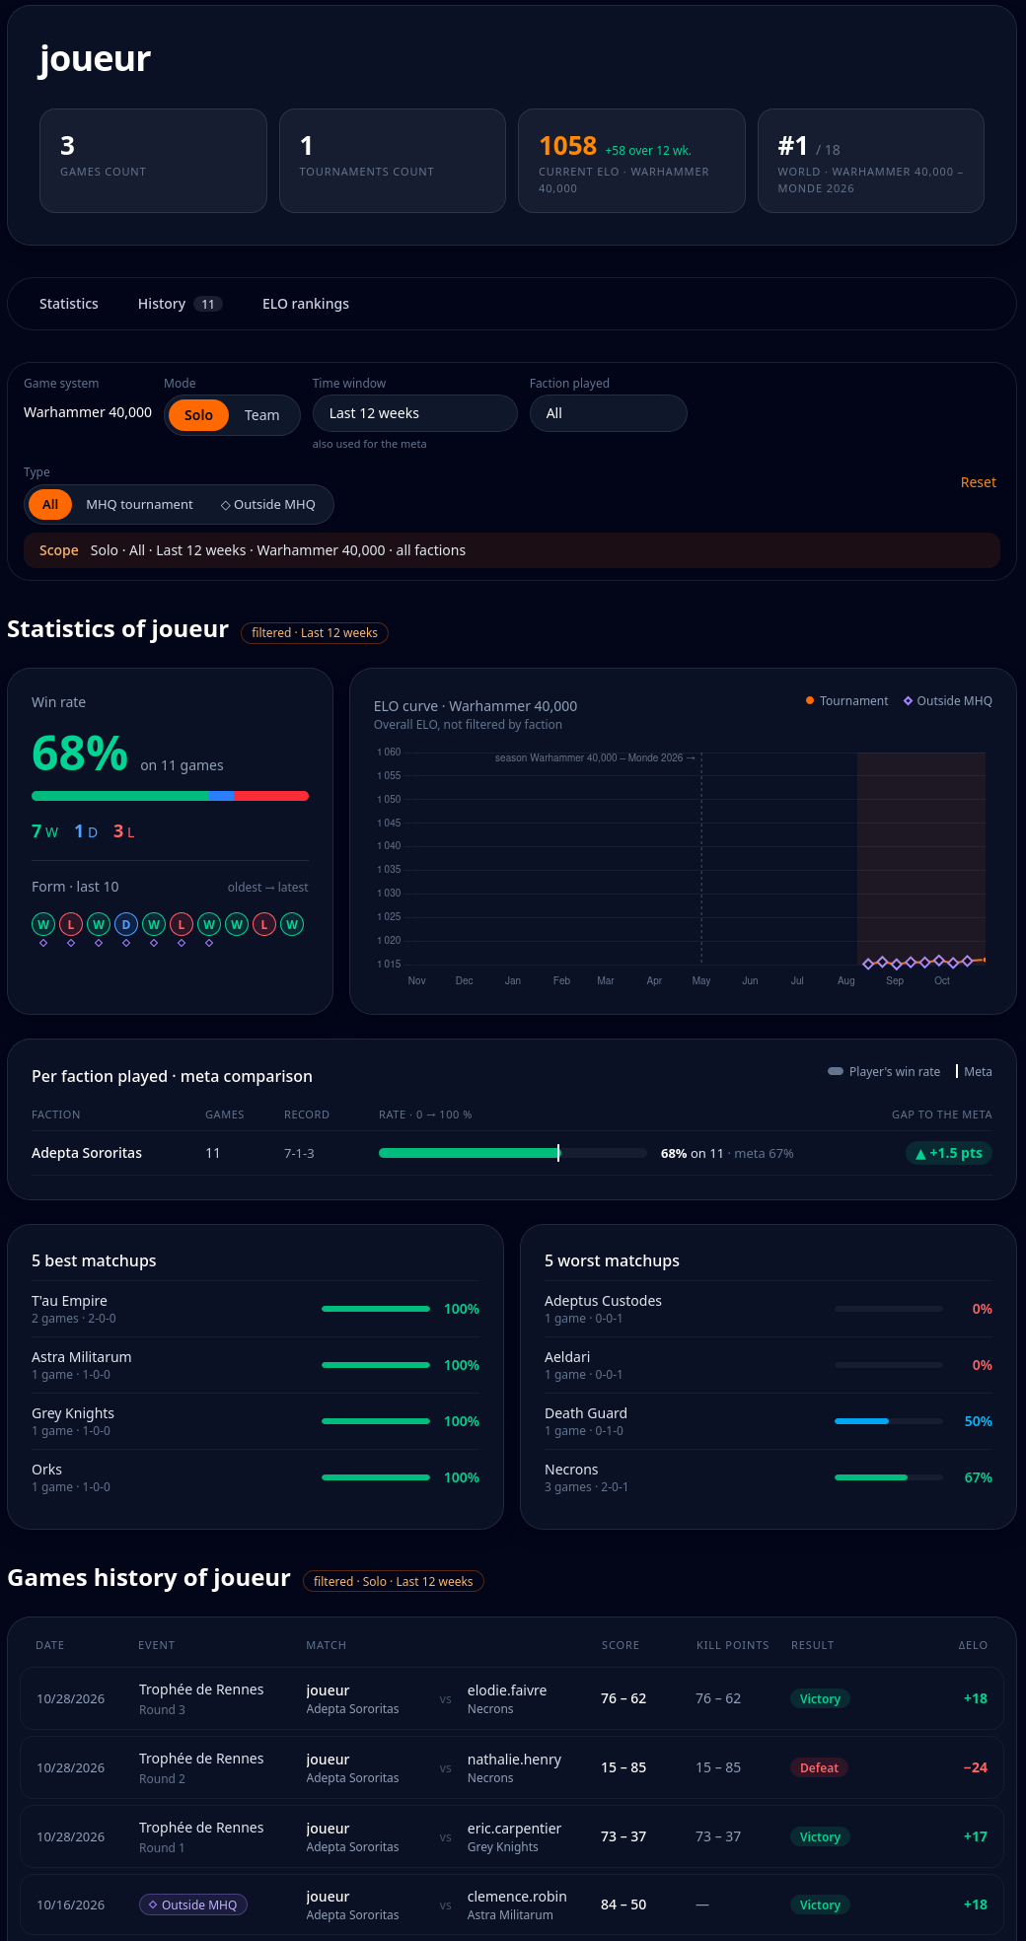Click the Tournaments Count stat card
This screenshot has width=1026, height=1941.
393,161
